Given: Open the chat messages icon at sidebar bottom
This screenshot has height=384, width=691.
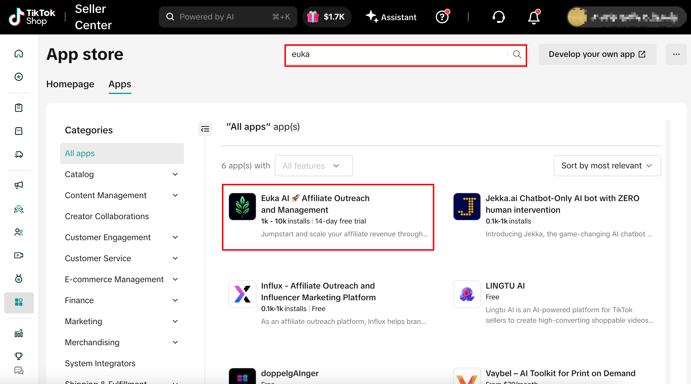Looking at the screenshot, I should 19,370.
